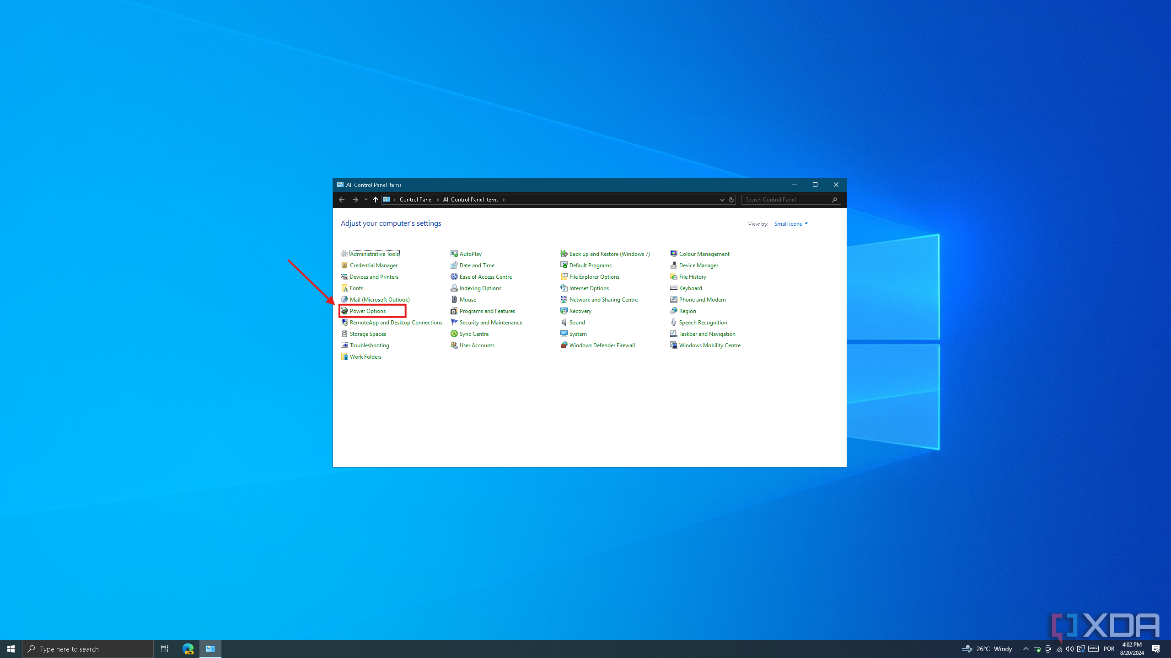Open Device Manager settings

point(699,265)
